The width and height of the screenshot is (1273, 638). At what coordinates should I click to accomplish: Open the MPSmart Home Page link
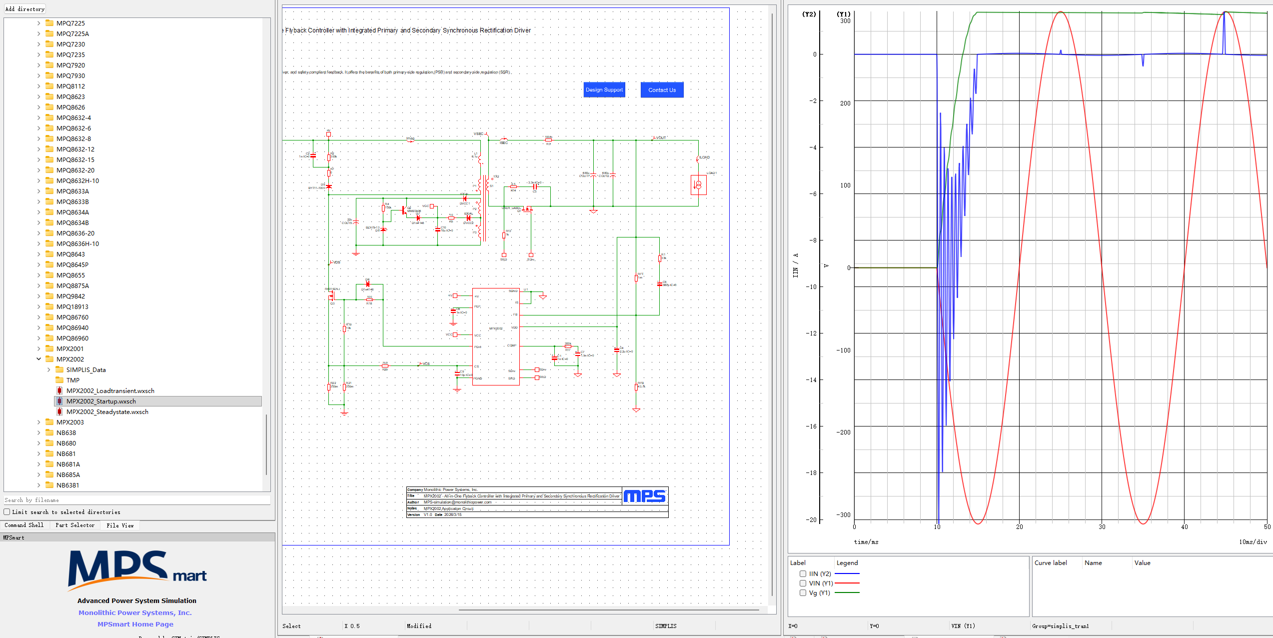(135, 624)
